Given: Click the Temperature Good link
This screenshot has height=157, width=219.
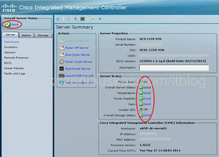Looking at the screenshot, I should click(x=147, y=93).
